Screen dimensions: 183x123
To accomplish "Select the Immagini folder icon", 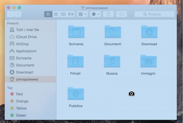I will (x=148, y=61).
